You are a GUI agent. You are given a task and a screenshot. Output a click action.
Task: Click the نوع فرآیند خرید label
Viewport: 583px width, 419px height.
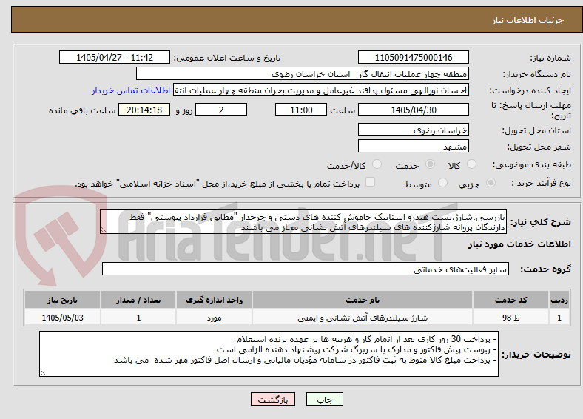coord(542,183)
